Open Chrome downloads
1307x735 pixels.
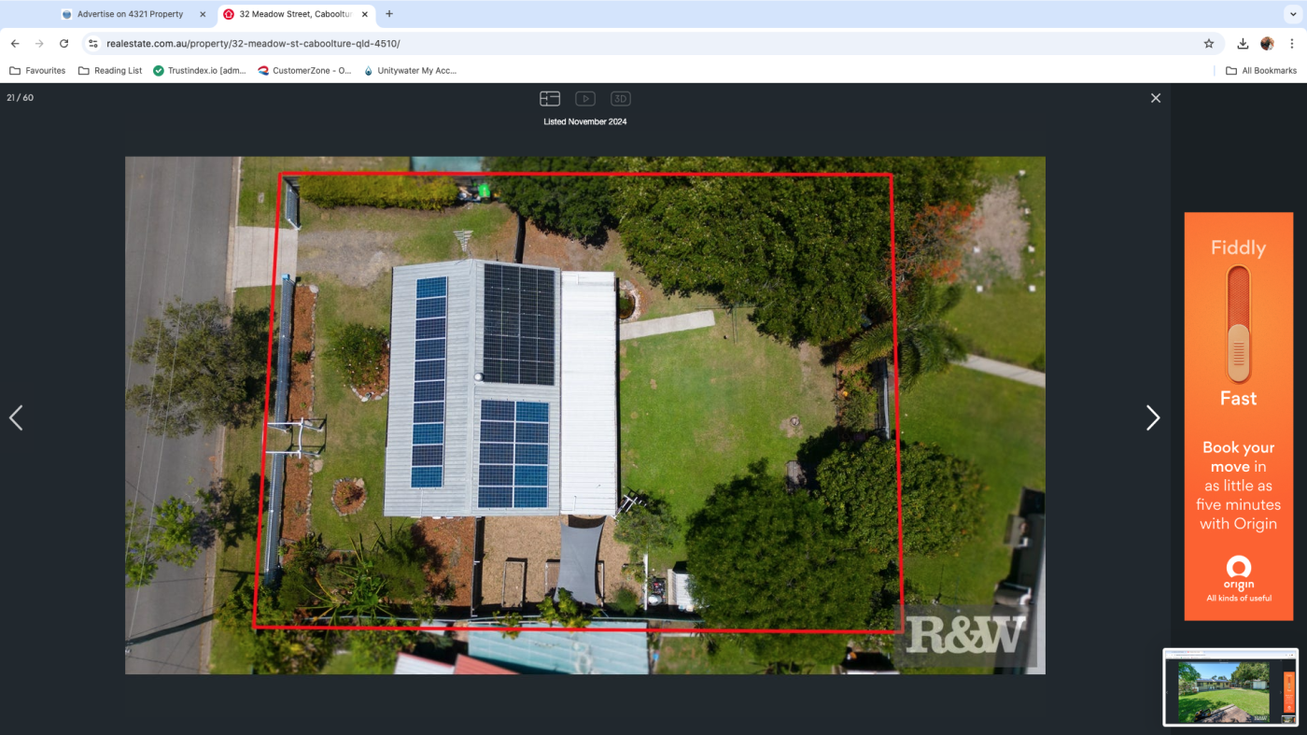(1243, 44)
